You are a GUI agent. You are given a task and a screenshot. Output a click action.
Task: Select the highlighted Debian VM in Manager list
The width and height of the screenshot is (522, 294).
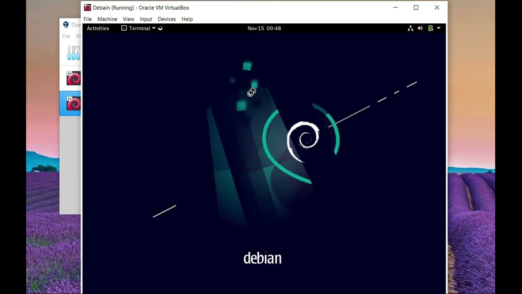(x=73, y=104)
